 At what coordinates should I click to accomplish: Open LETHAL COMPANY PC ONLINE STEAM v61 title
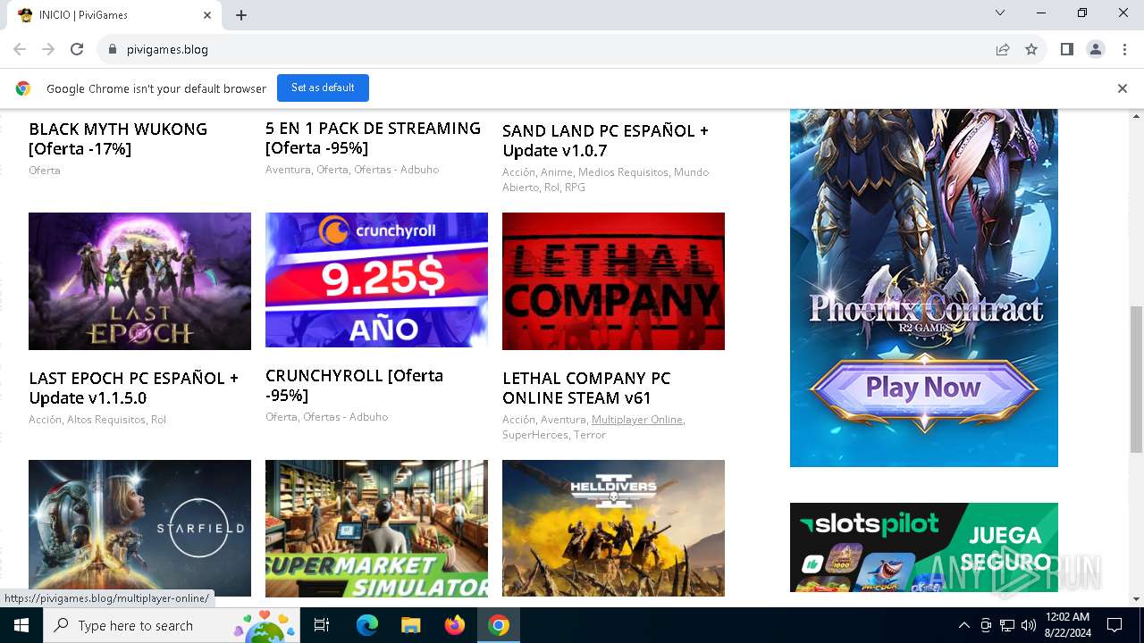(586, 388)
